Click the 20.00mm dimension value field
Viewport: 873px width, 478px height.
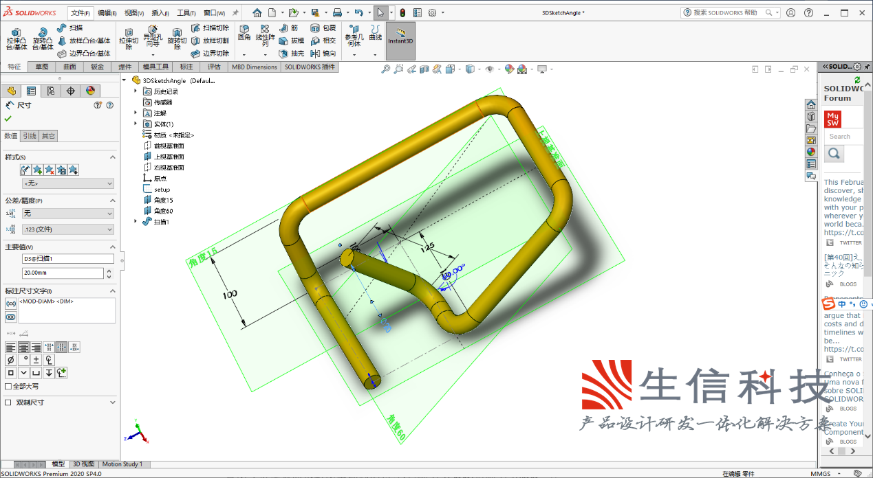coord(63,273)
